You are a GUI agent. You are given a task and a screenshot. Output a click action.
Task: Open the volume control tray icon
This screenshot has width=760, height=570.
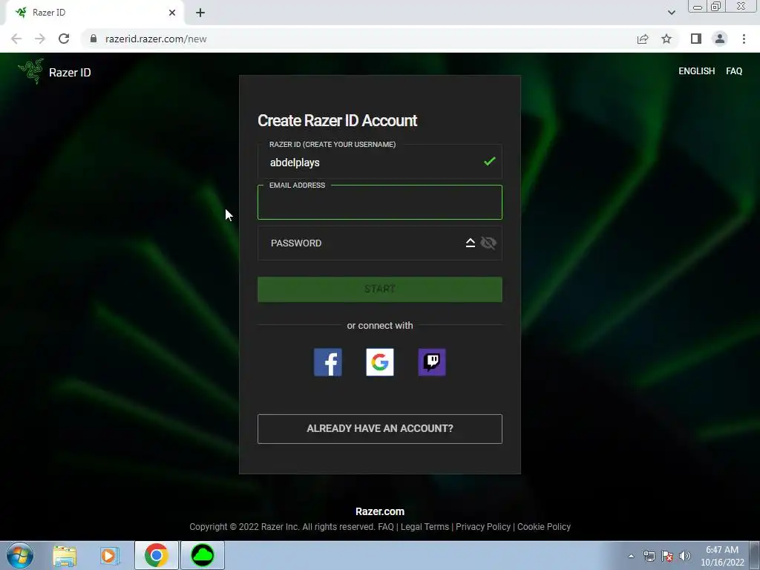coord(685,556)
